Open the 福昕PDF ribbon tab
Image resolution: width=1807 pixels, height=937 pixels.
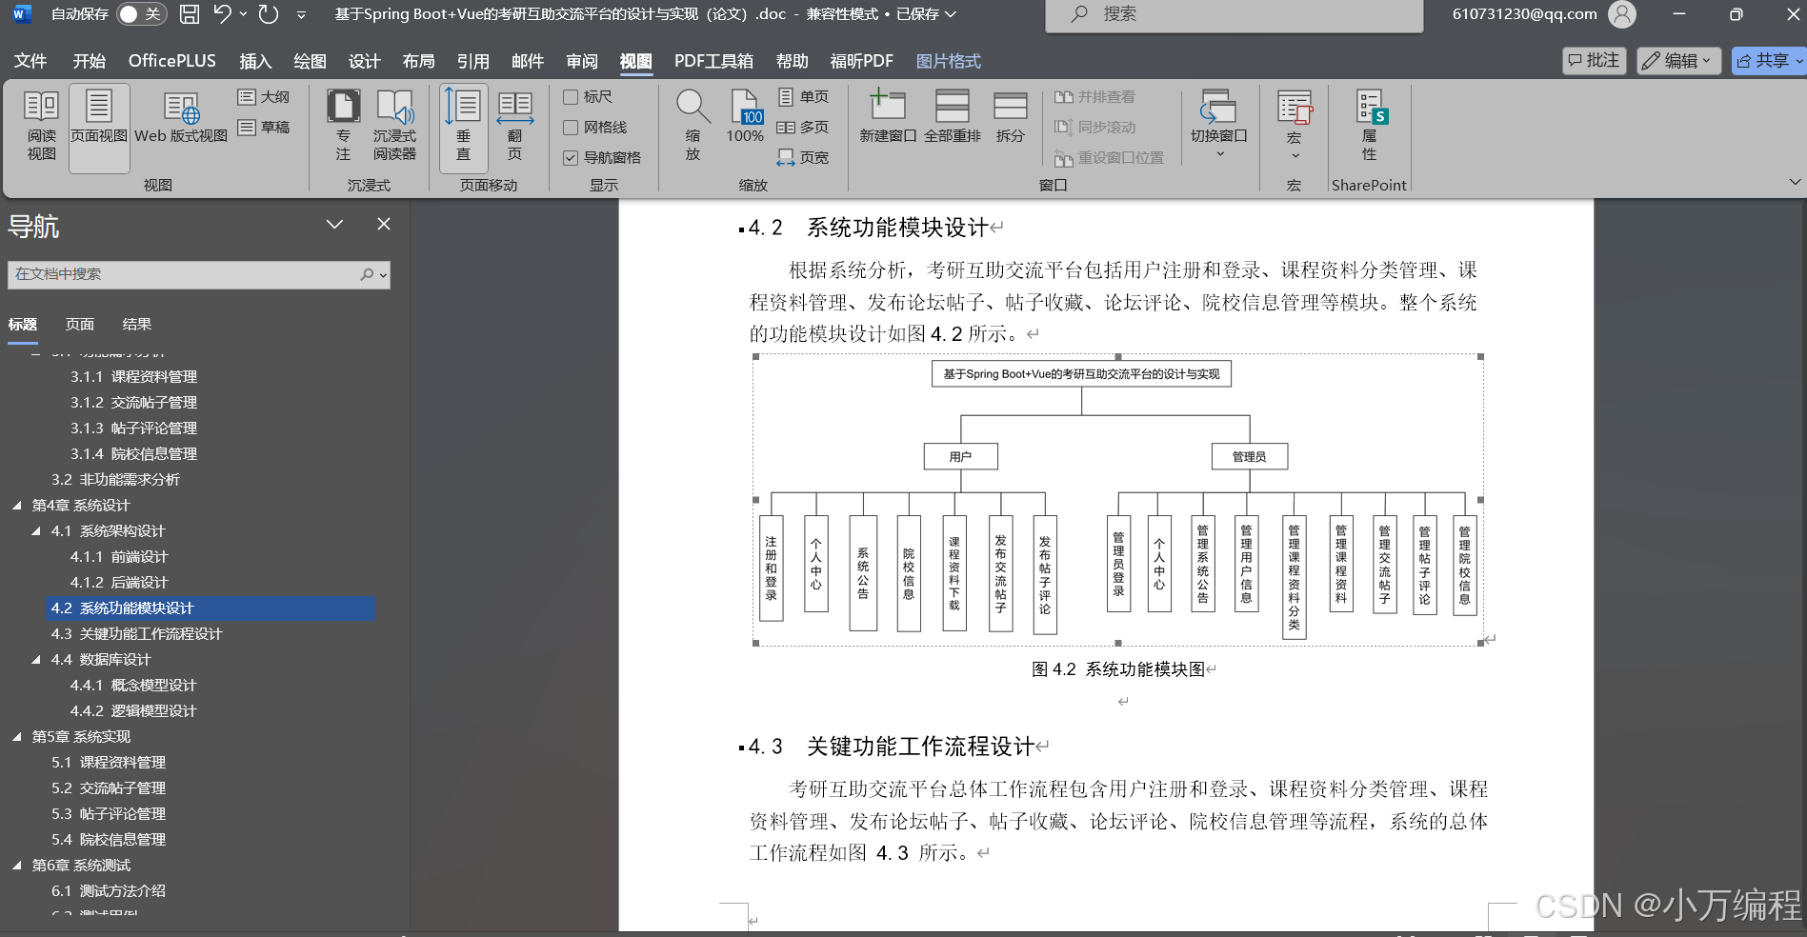(862, 61)
